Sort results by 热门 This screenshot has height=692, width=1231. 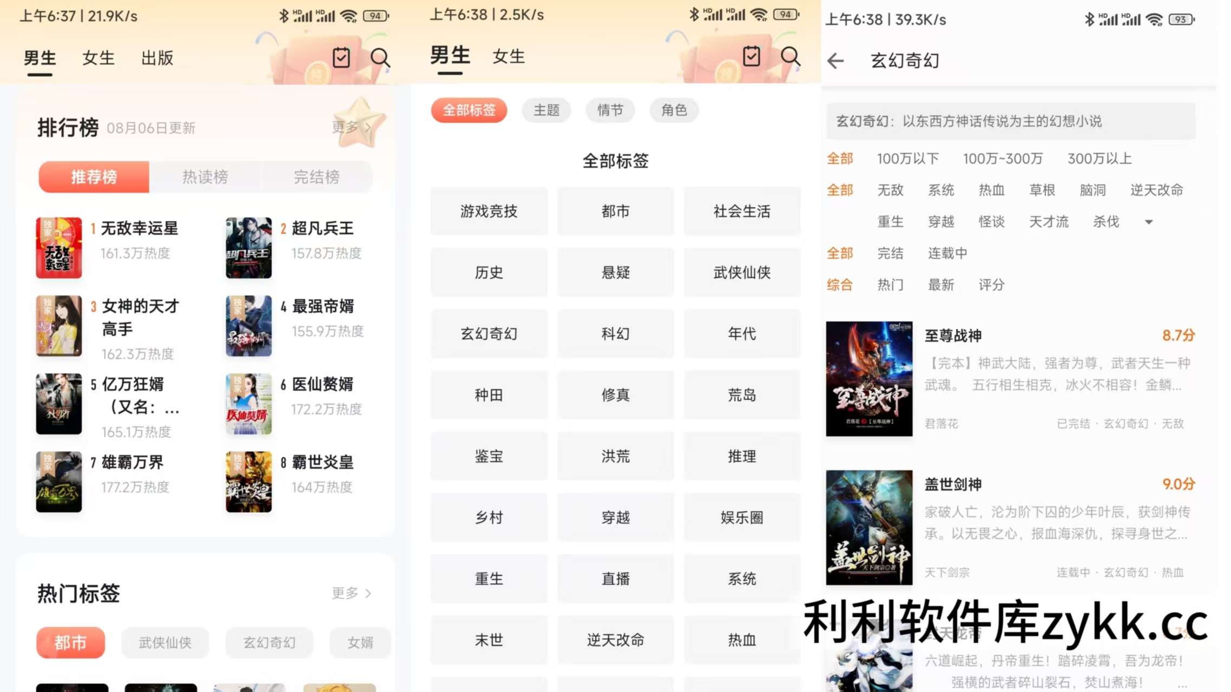(x=890, y=285)
